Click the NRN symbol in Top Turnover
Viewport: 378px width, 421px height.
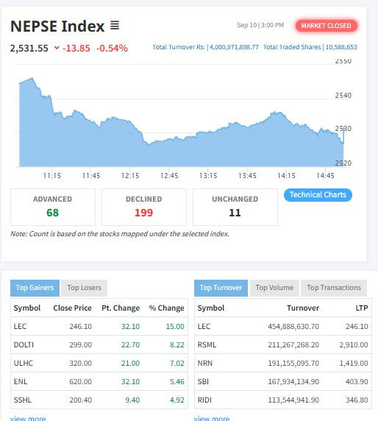(x=205, y=363)
